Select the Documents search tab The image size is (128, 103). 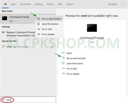tap(25, 4)
